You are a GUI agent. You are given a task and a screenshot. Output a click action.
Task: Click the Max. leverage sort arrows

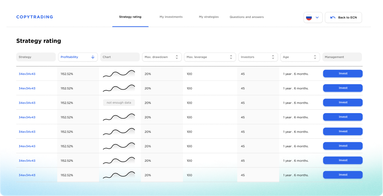coord(231,57)
